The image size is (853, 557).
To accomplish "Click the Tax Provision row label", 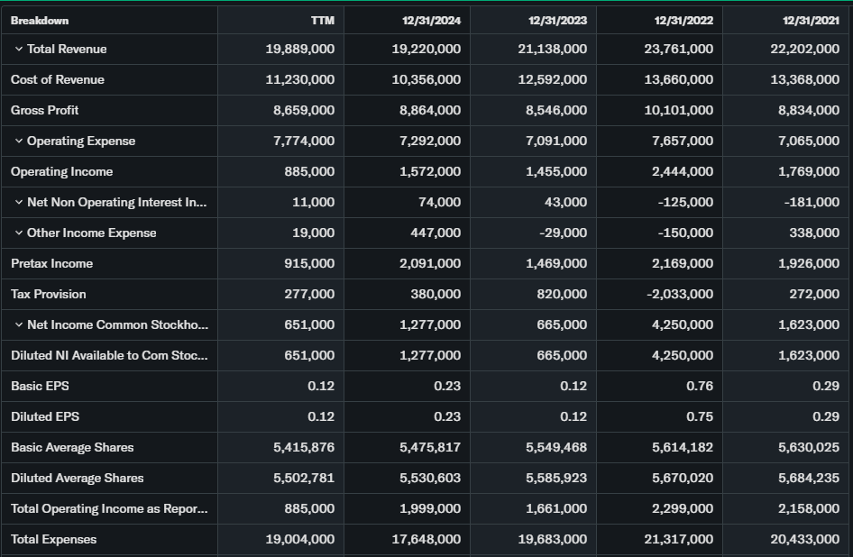I will click(x=49, y=295).
